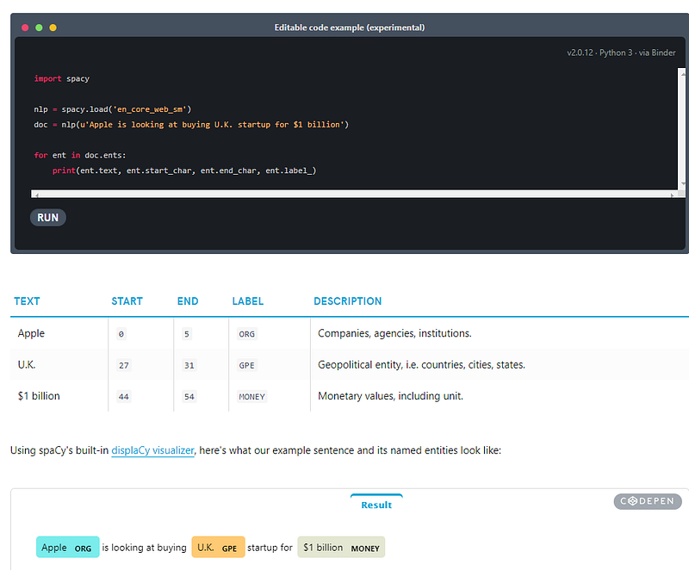Select the Result tab

[376, 505]
